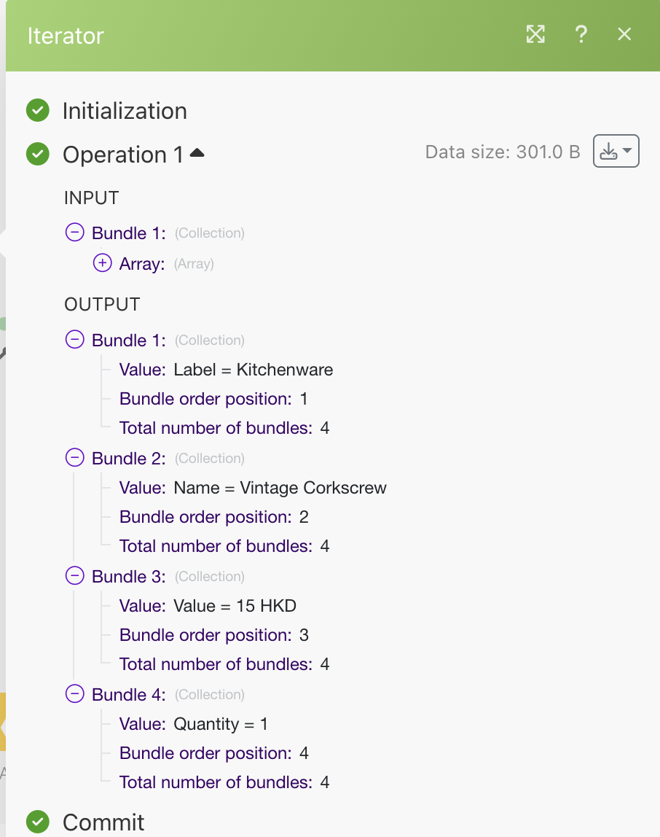The height and width of the screenshot is (837, 660).
Task: Collapse the Operation 1 section arrow
Action: tap(197, 153)
